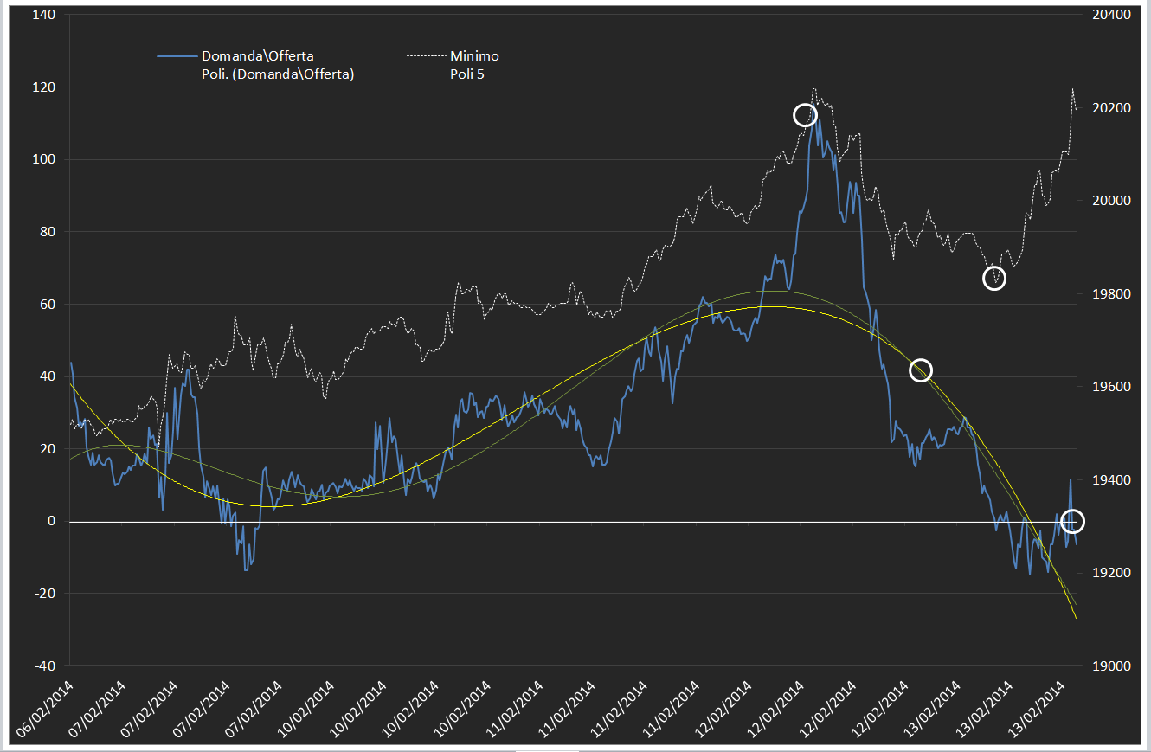Click the 80 label on the left axis
Image resolution: width=1151 pixels, height=752 pixels.
(x=48, y=232)
